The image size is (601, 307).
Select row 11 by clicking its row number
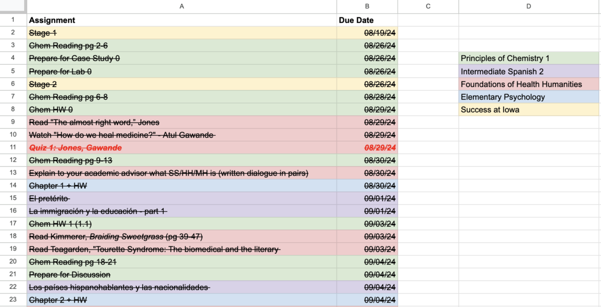[13, 147]
